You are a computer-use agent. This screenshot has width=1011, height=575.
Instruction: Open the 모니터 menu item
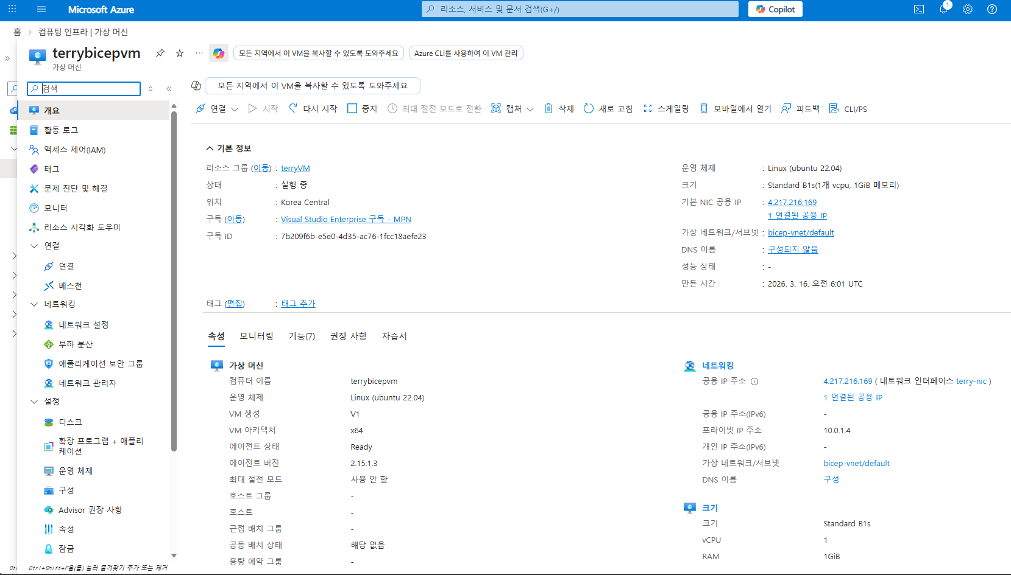click(x=55, y=207)
